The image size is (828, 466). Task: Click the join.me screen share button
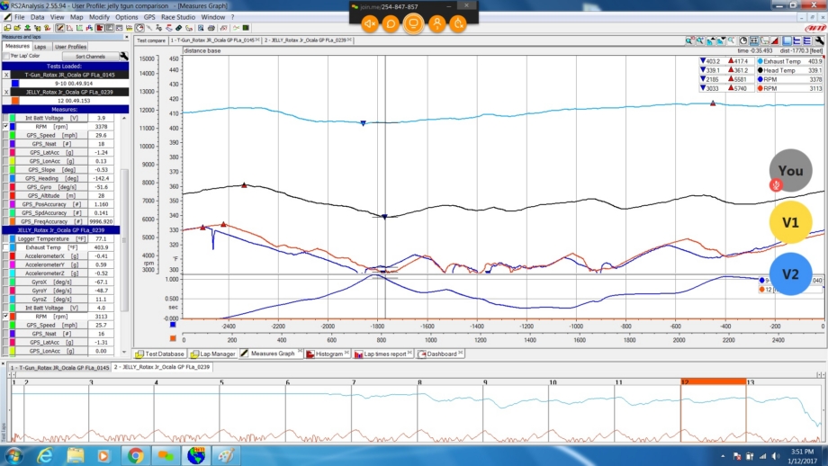point(413,23)
